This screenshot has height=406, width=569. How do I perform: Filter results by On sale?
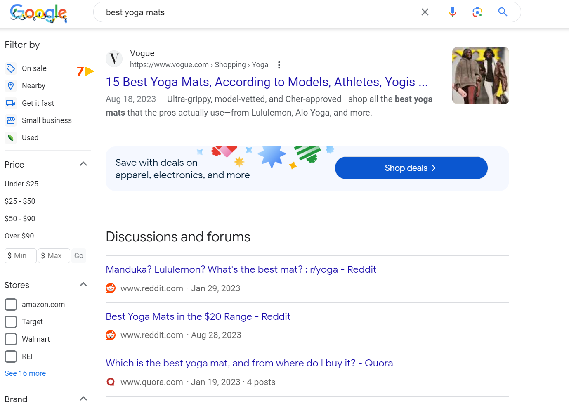[34, 68]
